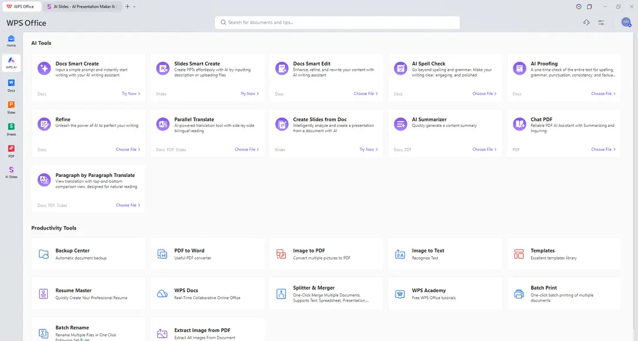Expand the tab list dropdown arrow
This screenshot has height=341, width=638.
tap(134, 6)
